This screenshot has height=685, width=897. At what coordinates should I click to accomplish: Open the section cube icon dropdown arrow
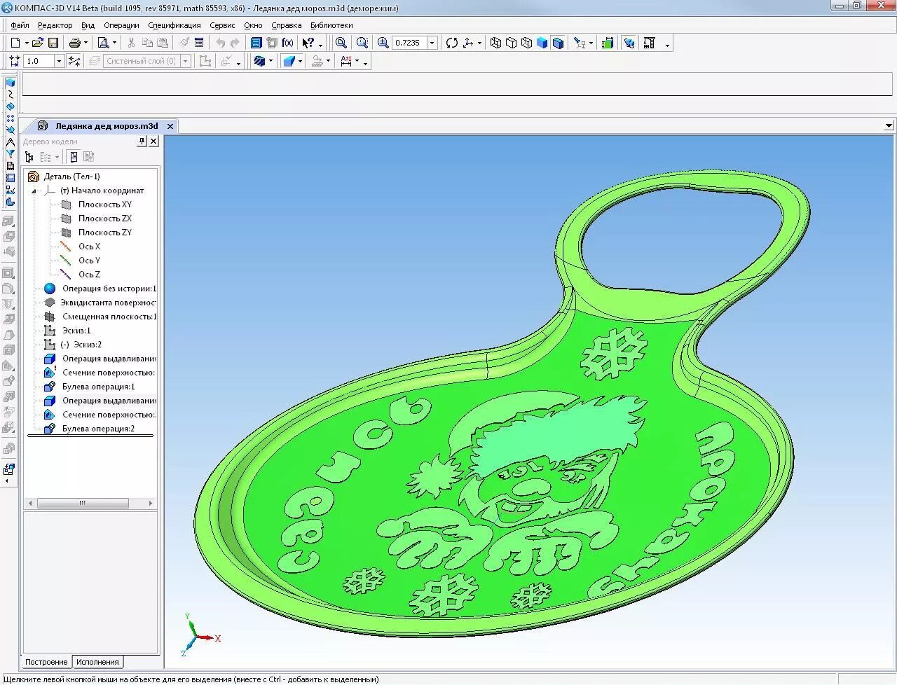[x=271, y=61]
